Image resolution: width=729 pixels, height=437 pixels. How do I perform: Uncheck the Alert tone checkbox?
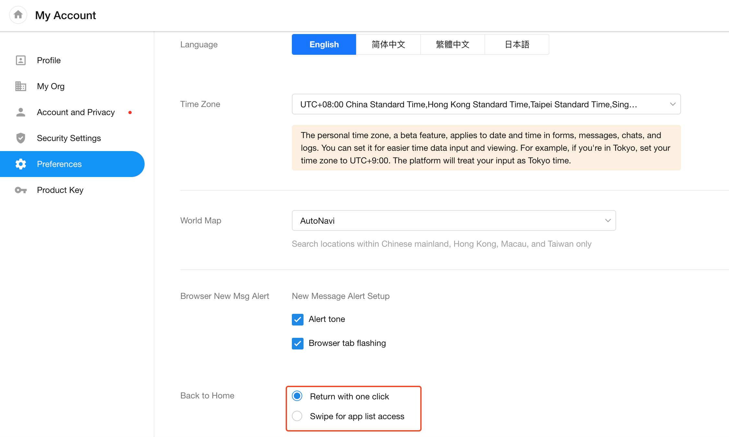click(x=297, y=319)
